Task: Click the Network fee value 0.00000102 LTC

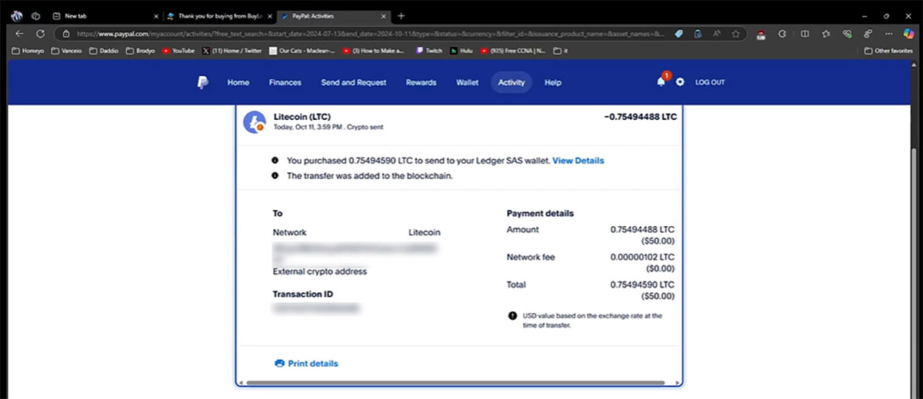Action: (642, 257)
